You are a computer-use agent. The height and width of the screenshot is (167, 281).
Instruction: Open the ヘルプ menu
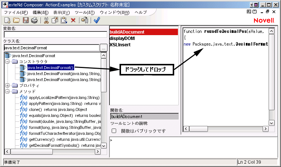coord(140,12)
